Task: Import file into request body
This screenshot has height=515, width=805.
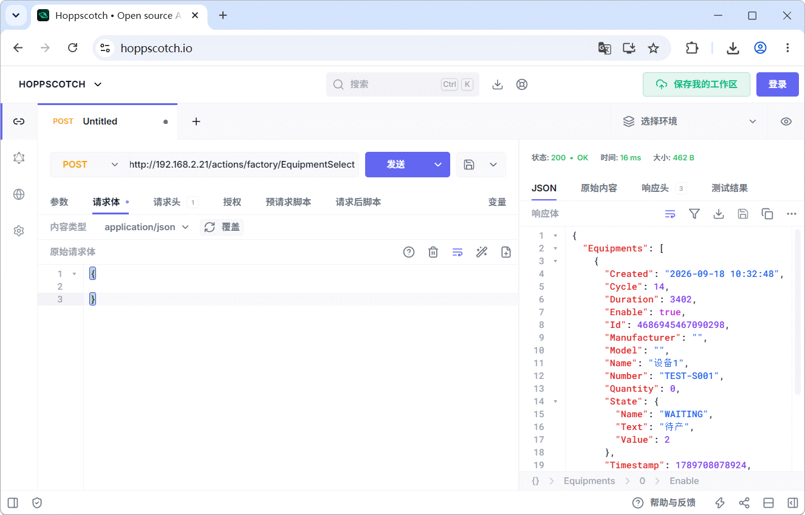Action: coord(506,252)
